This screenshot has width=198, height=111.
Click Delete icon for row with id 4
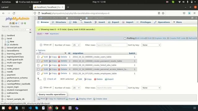click(x=59, y=69)
